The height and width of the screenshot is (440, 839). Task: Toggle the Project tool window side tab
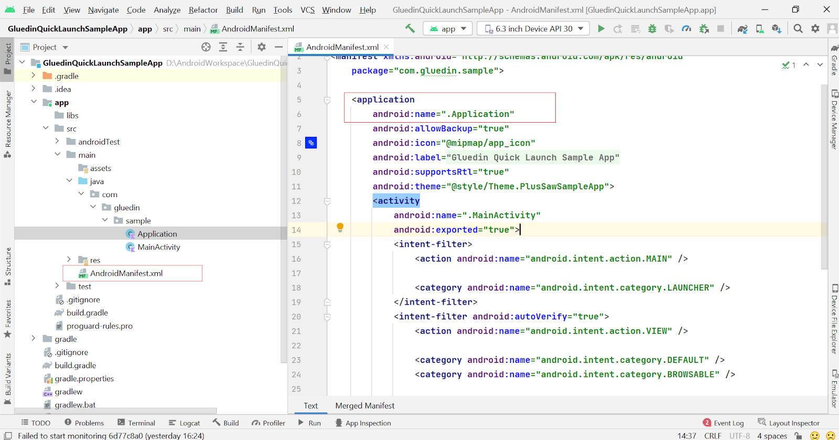7,59
